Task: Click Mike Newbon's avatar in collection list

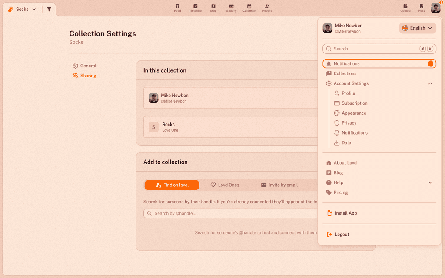Action: coord(153,98)
